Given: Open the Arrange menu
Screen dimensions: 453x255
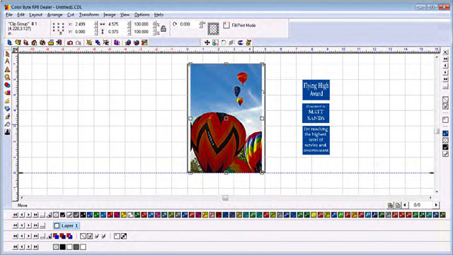Looking at the screenshot, I should coord(55,15).
